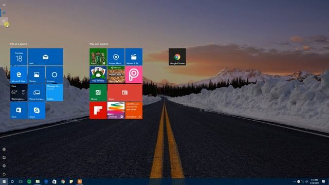The height and width of the screenshot is (185, 329).
Task: Open the Movies & TV tile
Action: click(x=134, y=57)
